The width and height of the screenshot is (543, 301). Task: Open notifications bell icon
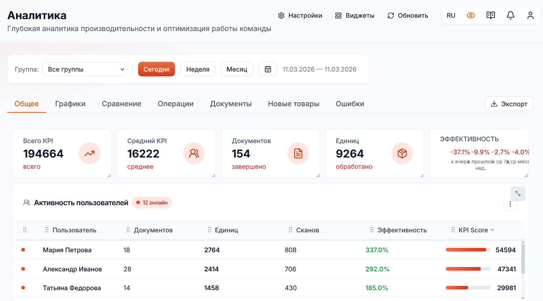point(510,16)
